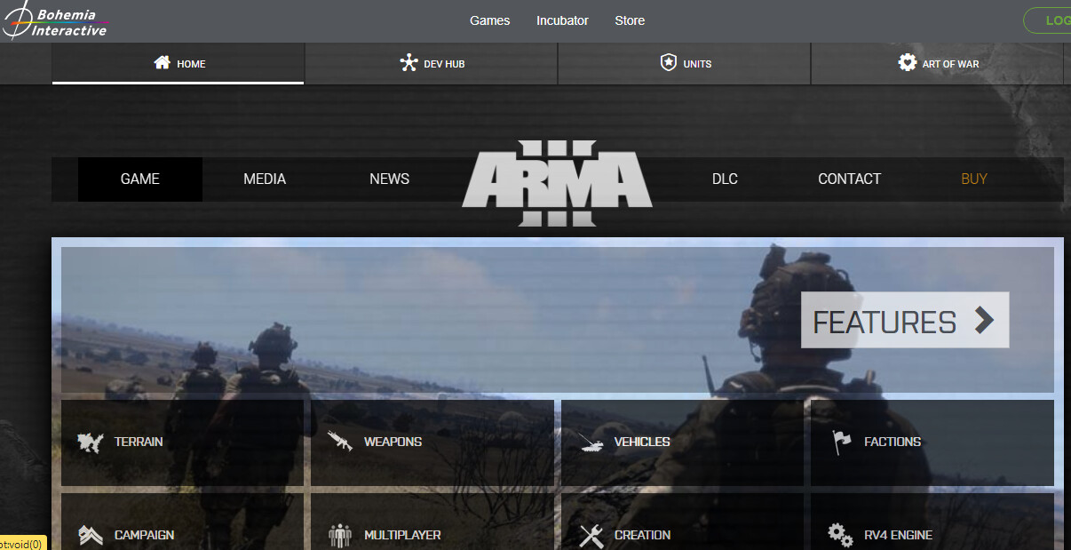Image resolution: width=1071 pixels, height=550 pixels.
Task: Click the Units shield star icon
Action: [x=668, y=63]
